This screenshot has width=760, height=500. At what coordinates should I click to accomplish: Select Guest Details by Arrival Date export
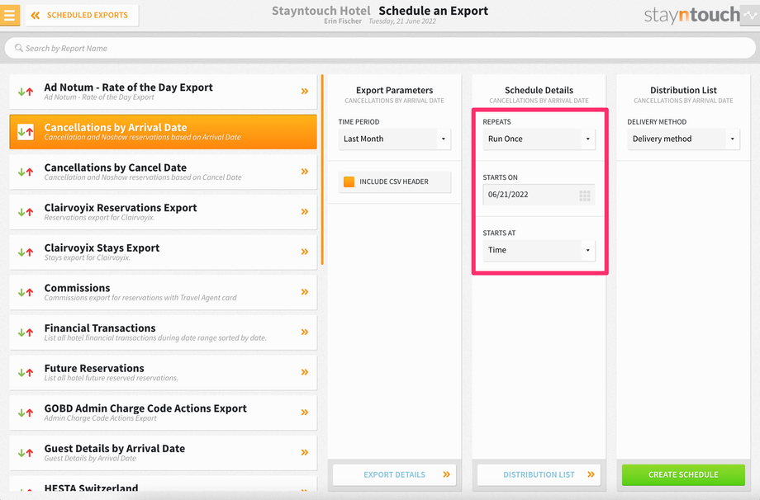click(163, 453)
